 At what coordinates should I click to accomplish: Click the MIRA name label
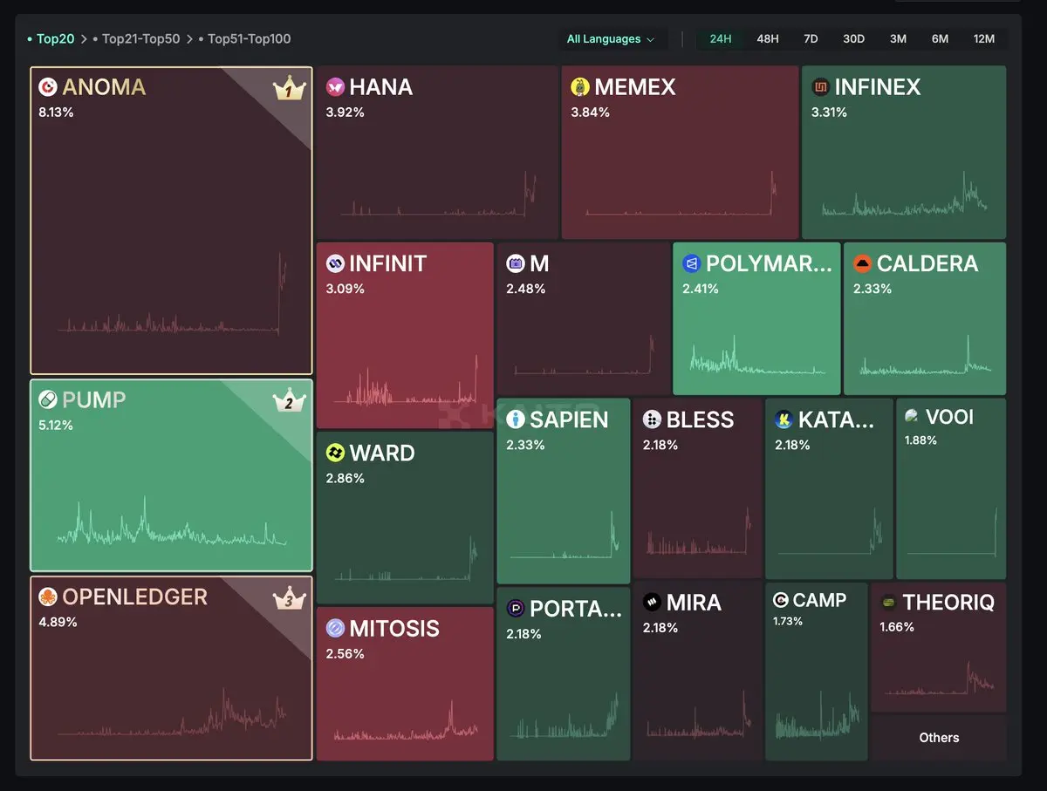(694, 603)
